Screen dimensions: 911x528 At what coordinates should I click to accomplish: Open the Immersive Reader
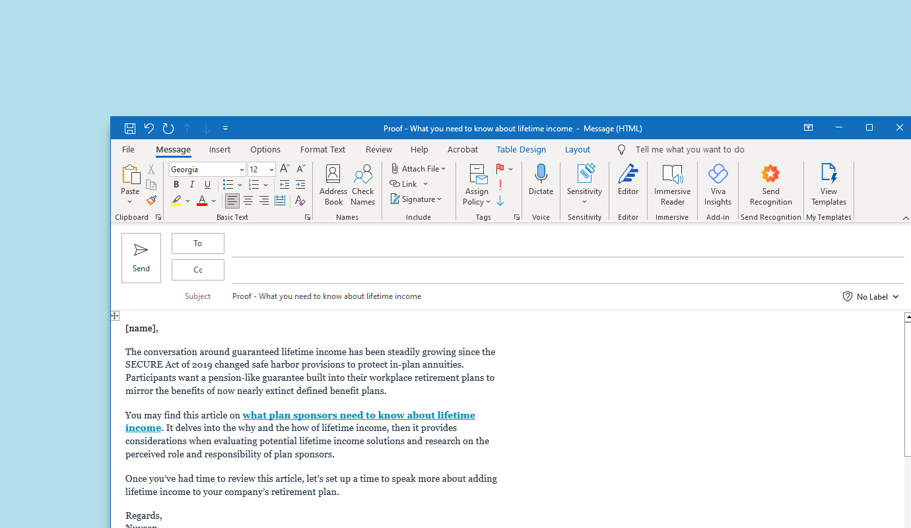click(x=672, y=184)
